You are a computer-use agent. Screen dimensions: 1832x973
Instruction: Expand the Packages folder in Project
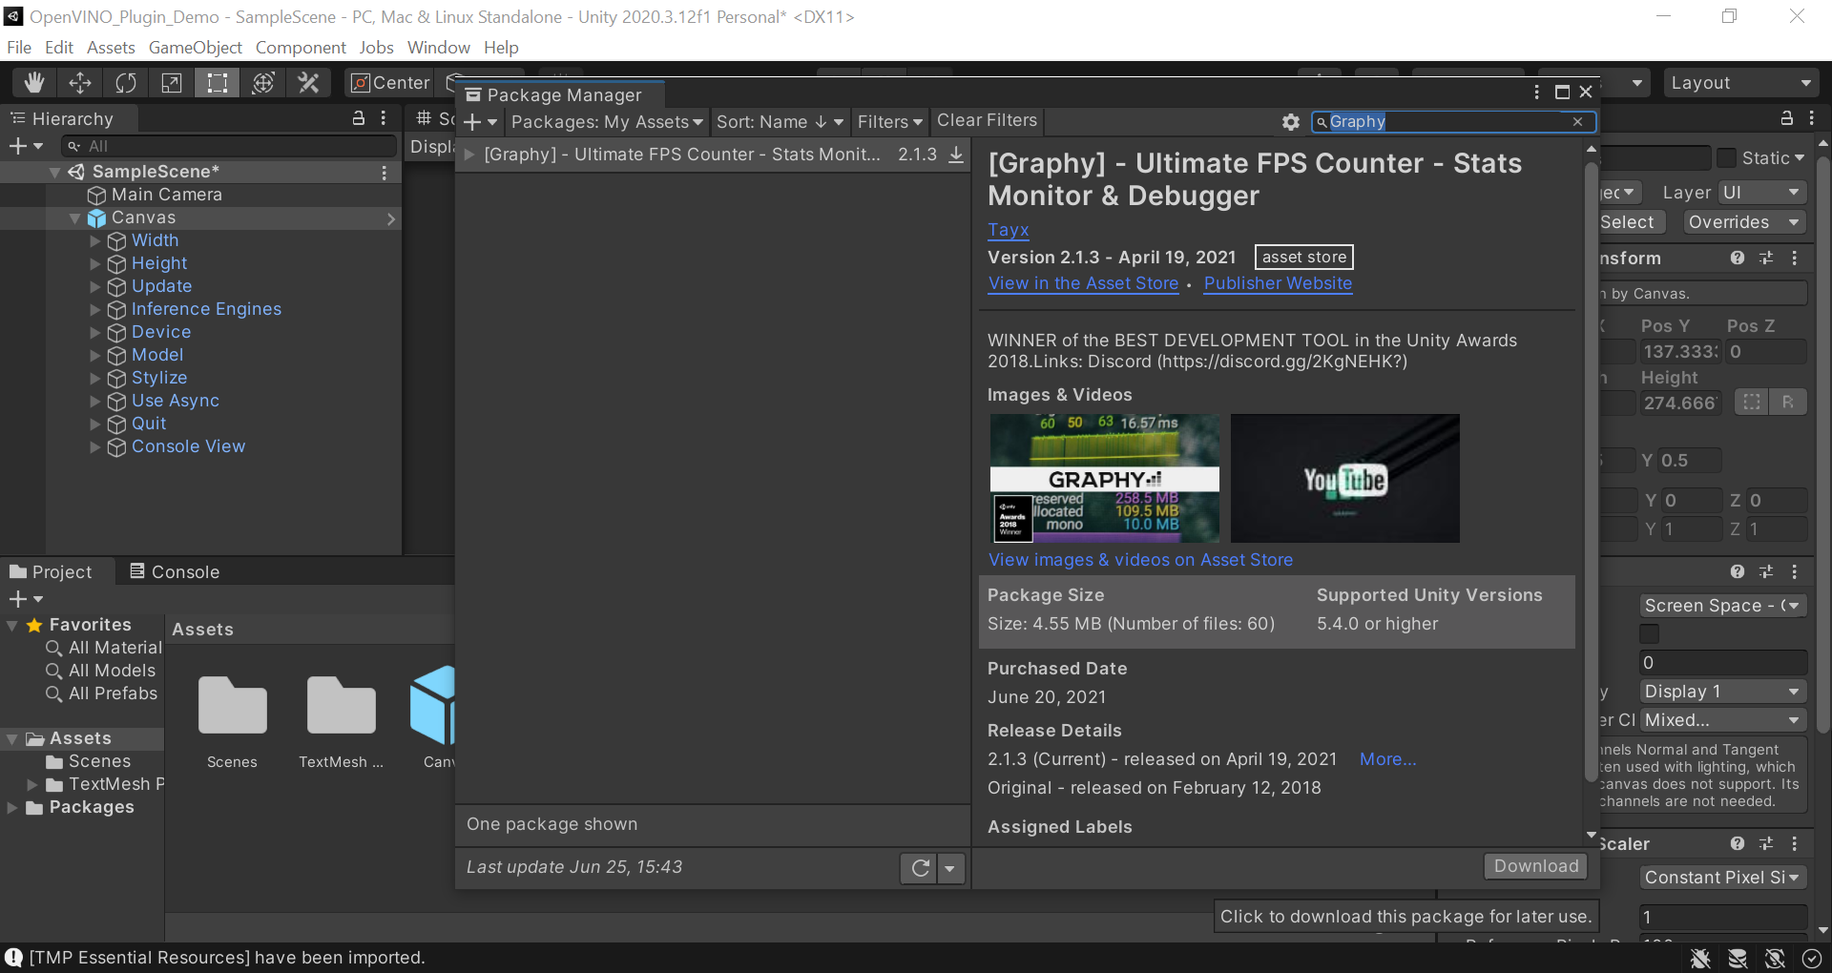pyautogui.click(x=12, y=808)
